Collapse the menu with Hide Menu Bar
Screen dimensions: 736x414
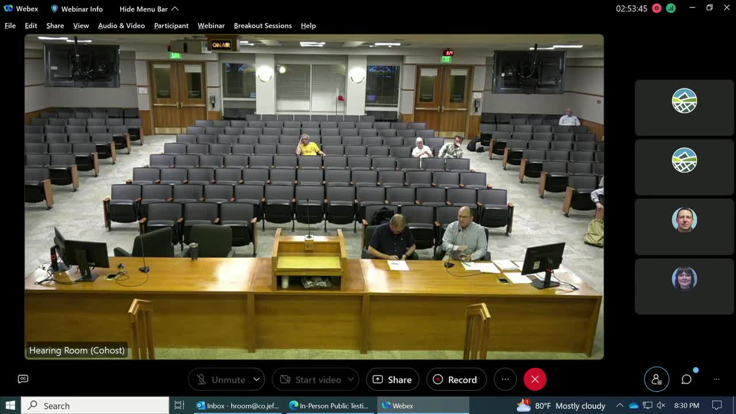pos(149,9)
